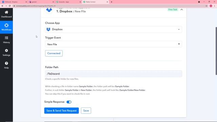Screen dimensions: 217x122
Task: Click the Dropbox logo in the step header
Action: point(49,10)
